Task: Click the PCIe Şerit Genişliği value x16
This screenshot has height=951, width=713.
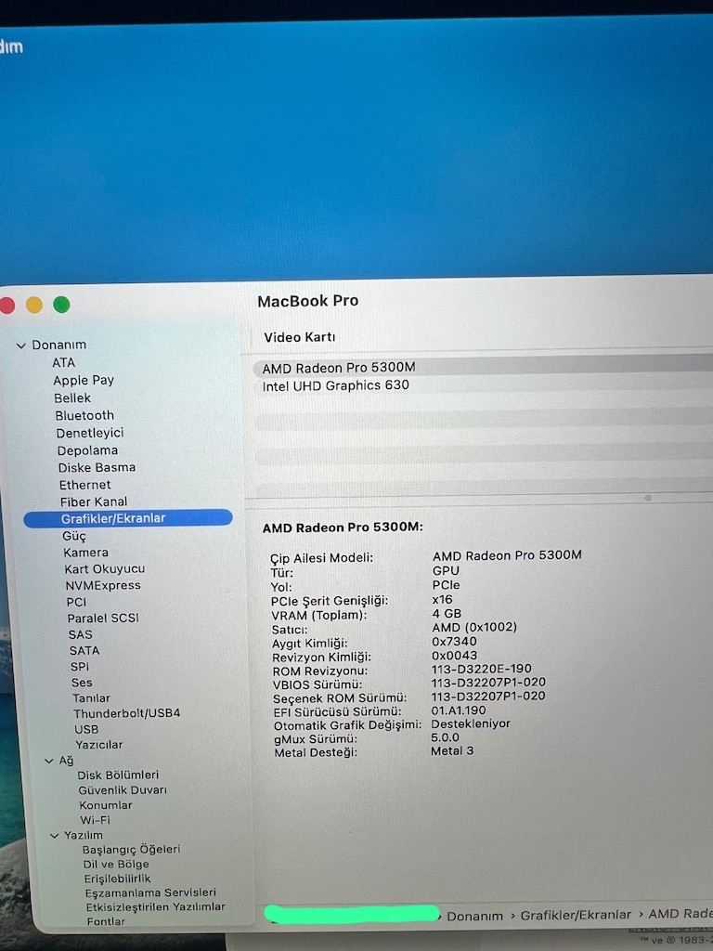Action: 443,599
